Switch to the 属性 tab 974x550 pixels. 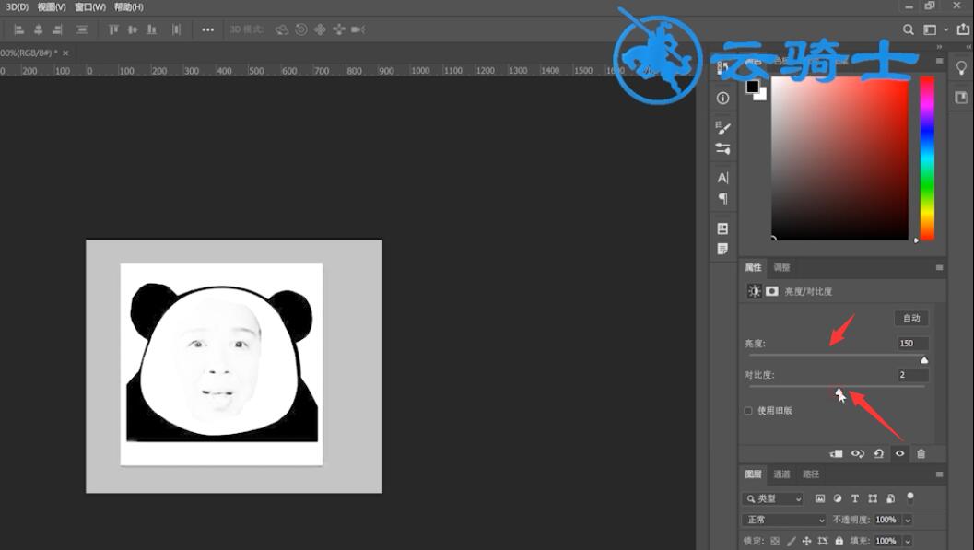pyautogui.click(x=753, y=267)
